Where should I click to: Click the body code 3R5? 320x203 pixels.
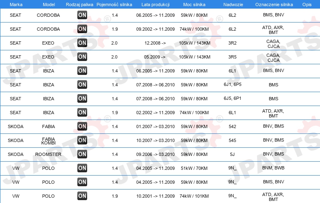[x=232, y=57]
